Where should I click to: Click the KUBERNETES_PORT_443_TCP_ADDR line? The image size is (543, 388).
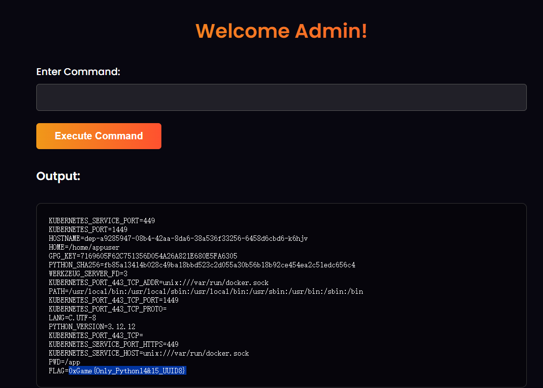[158, 283]
